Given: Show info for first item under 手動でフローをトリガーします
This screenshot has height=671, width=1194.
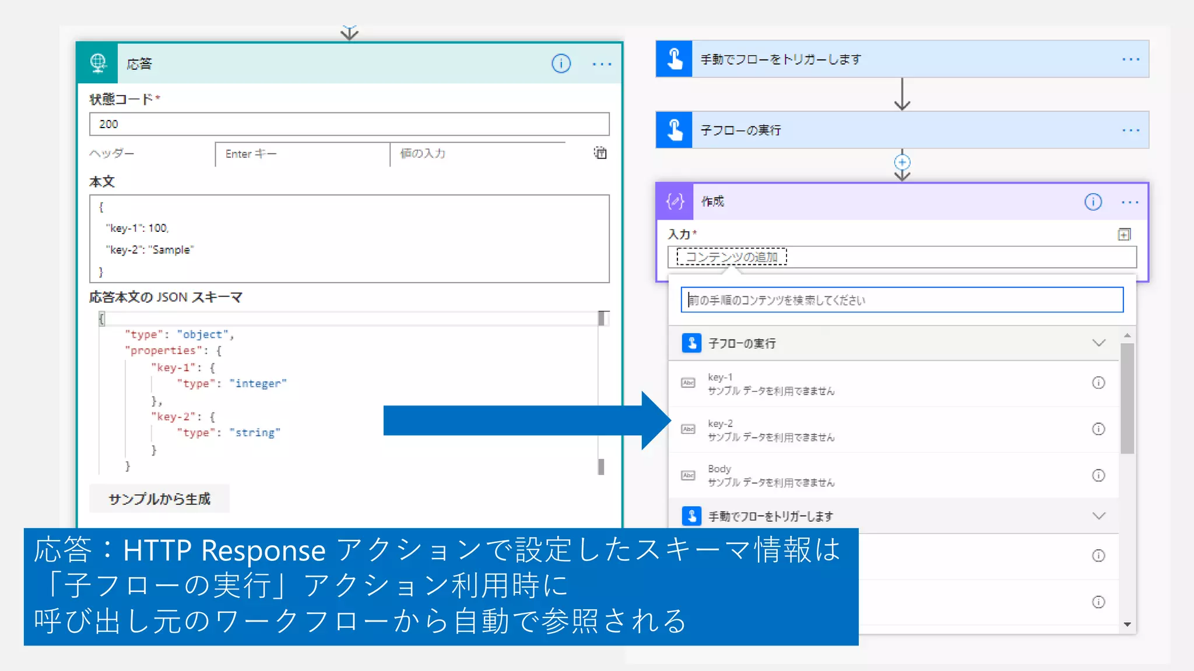Looking at the screenshot, I should coord(1098,556).
